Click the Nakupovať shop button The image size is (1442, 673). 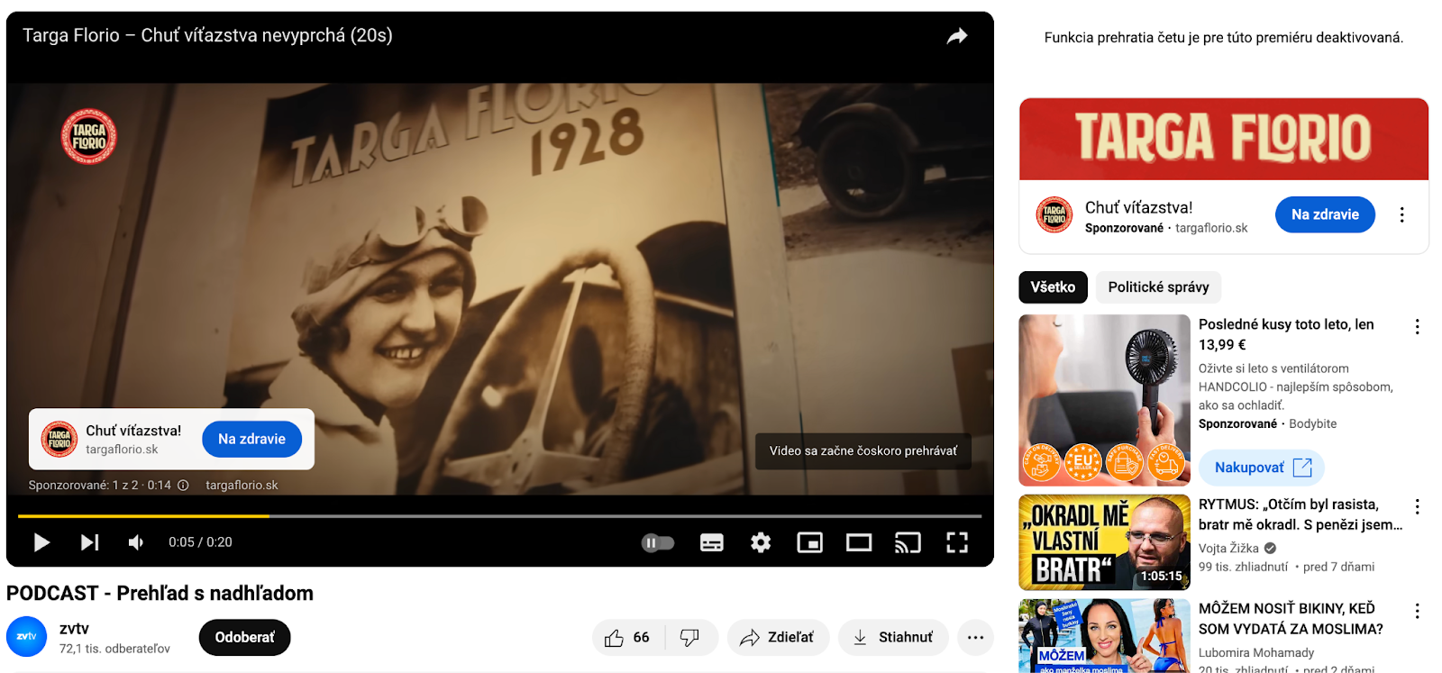click(x=1262, y=467)
